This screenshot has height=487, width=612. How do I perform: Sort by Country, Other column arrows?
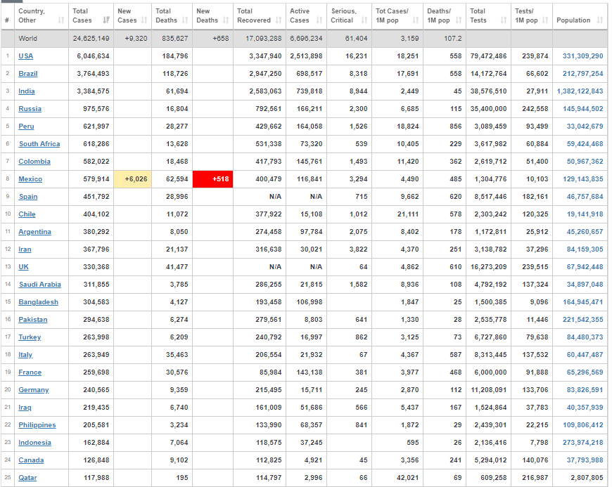[61, 20]
